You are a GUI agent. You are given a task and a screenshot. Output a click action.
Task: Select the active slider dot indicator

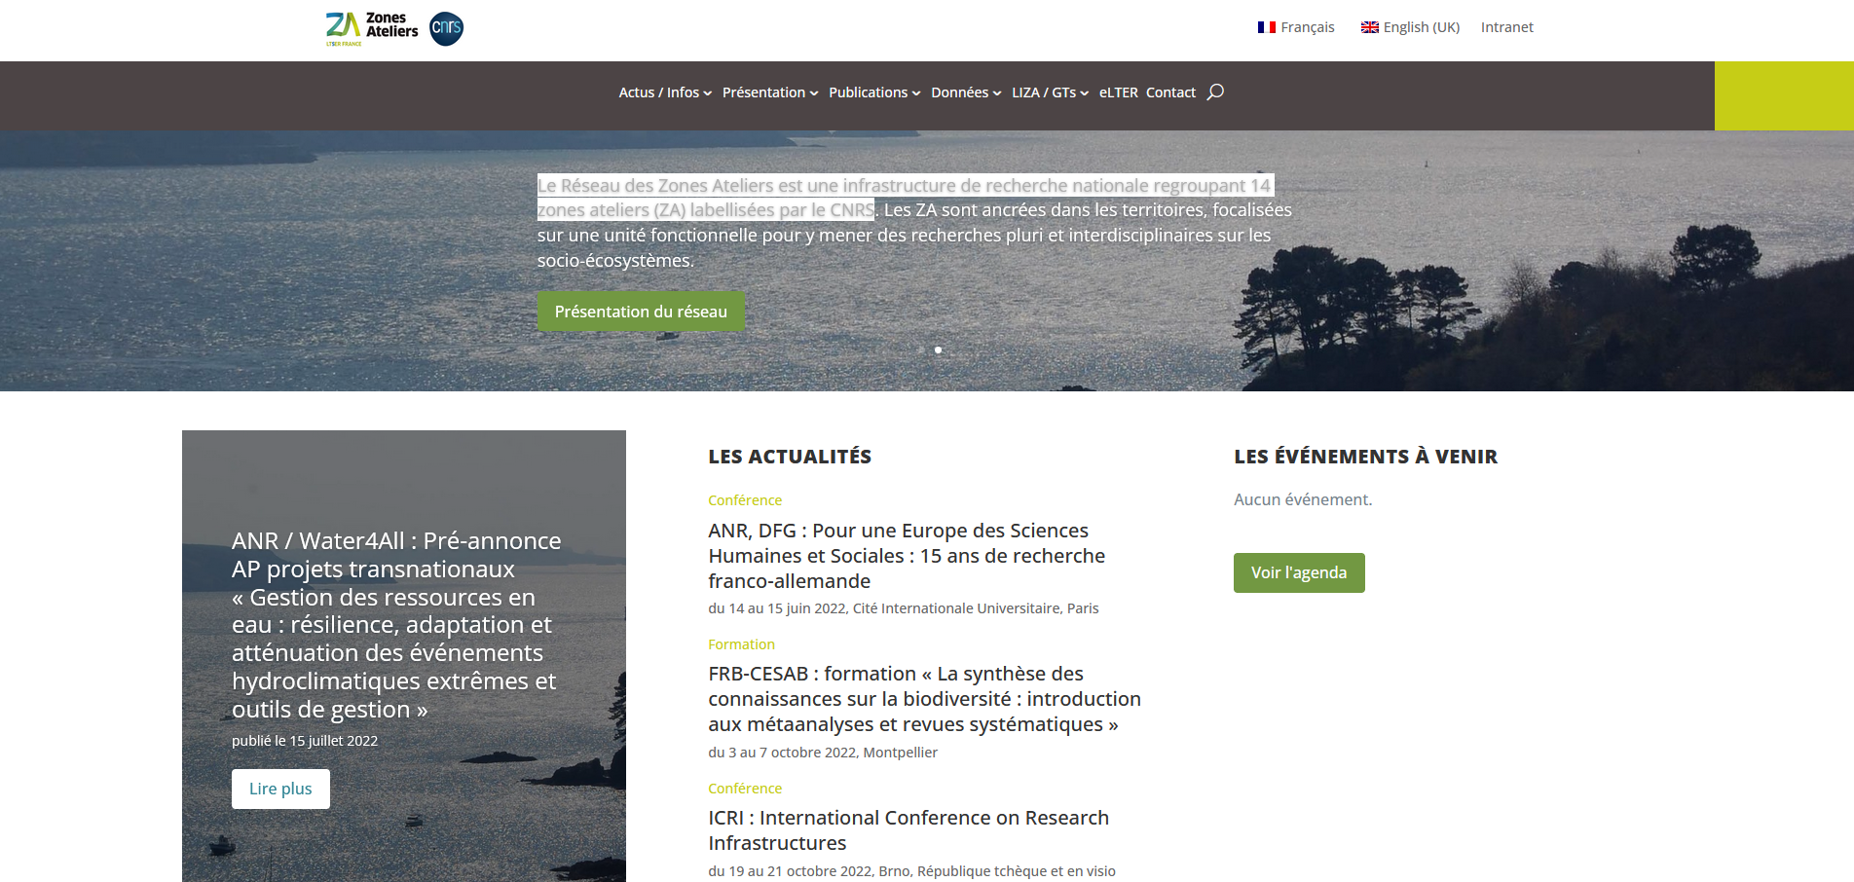tap(938, 349)
